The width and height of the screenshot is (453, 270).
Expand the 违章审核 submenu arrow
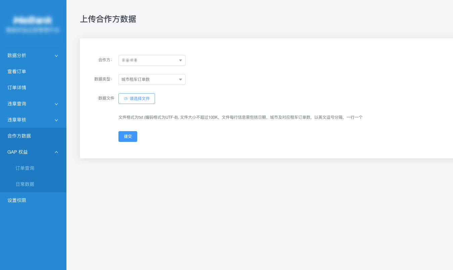56,120
